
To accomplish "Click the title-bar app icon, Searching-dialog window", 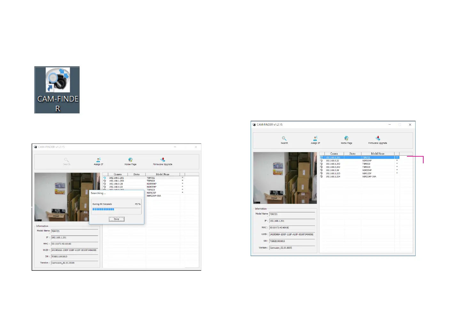I will tap(35, 147).
